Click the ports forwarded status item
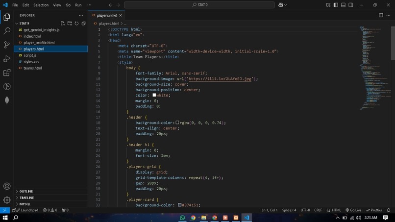The height and width of the screenshot is (222, 395). [x=65, y=210]
